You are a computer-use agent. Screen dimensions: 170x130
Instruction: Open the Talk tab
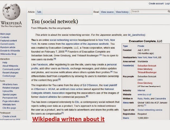[x=39, y=12]
